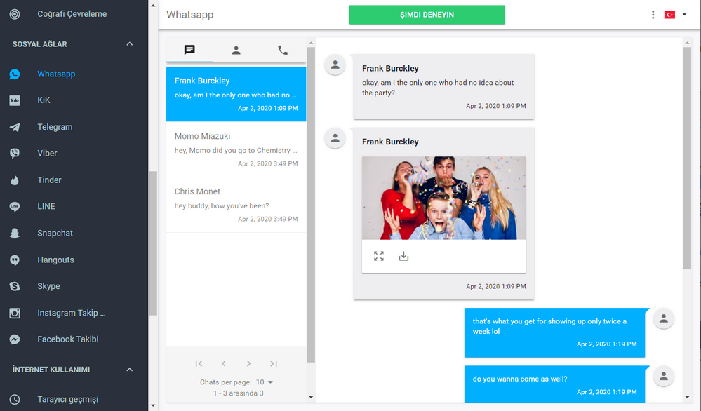
Task: Open the Instagram Takip icon
Action: point(15,314)
